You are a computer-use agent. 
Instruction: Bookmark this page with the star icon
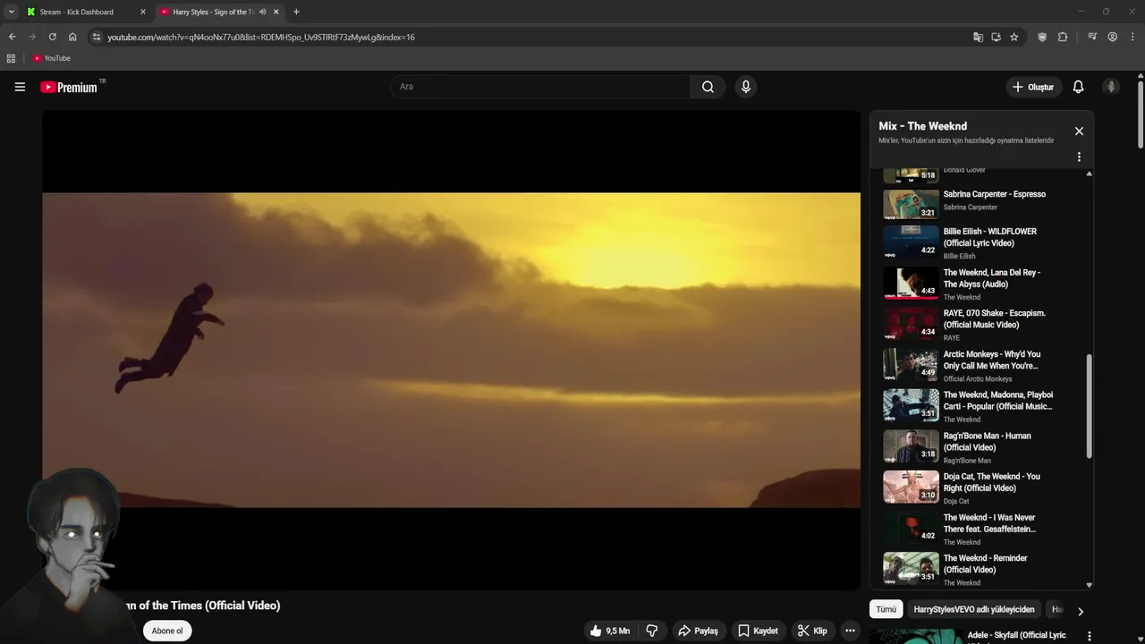pyautogui.click(x=1014, y=37)
